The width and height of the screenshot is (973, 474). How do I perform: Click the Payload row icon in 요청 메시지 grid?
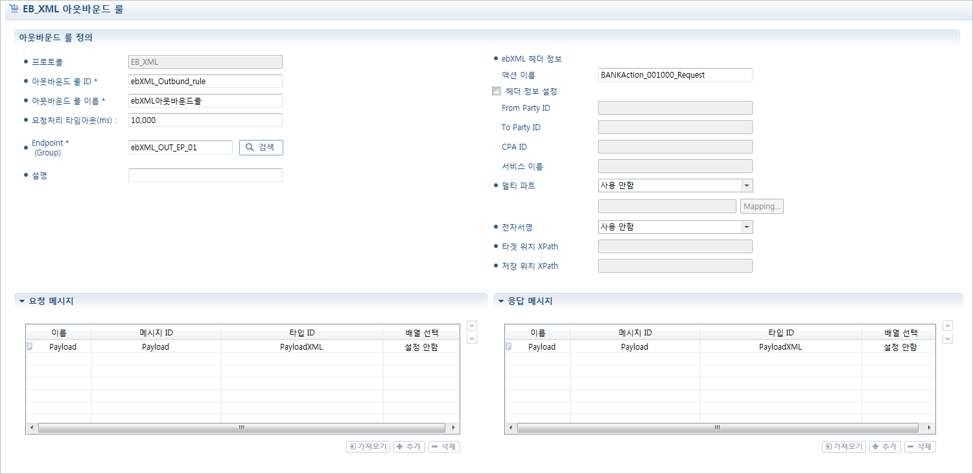click(29, 346)
